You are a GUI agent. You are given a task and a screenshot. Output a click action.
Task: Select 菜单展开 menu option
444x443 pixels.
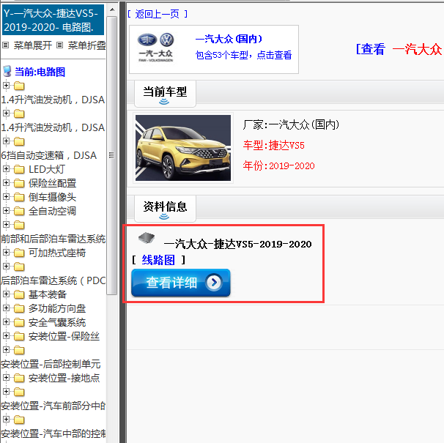(32, 45)
